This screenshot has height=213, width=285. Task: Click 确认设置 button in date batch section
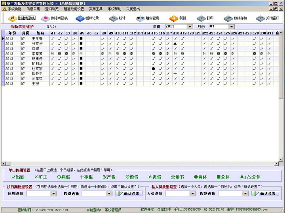[x=129, y=194]
